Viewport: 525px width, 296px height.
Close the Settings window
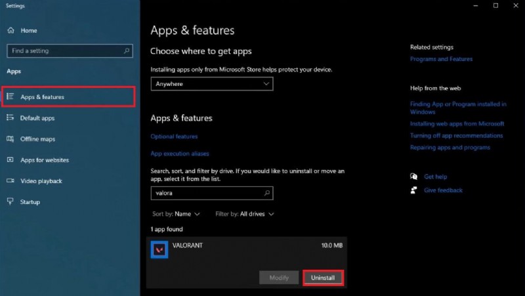coord(516,6)
